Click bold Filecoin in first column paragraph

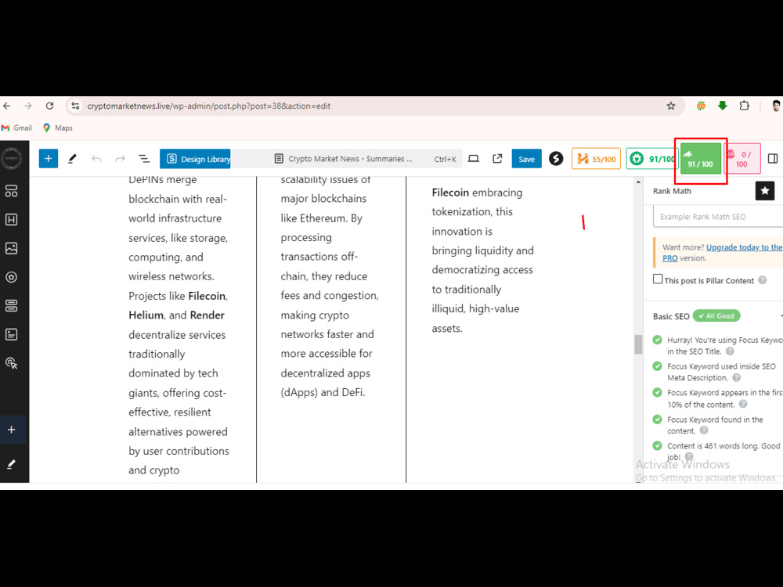click(207, 296)
